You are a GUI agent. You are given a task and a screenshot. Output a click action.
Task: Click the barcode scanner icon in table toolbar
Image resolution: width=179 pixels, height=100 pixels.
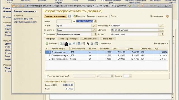pyautogui.click(x=84, y=44)
